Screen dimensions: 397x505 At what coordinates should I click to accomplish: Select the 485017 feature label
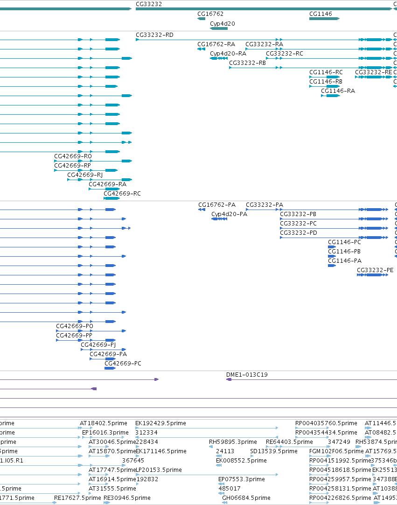pyautogui.click(x=229, y=489)
